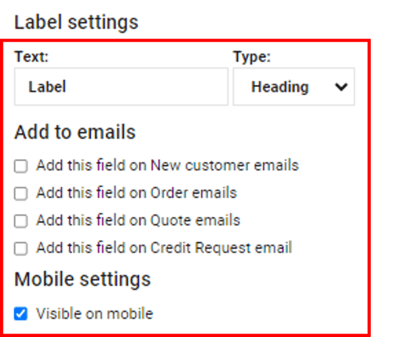
Task: Uncheck the Visible on mobile checkbox
Action: (x=21, y=313)
